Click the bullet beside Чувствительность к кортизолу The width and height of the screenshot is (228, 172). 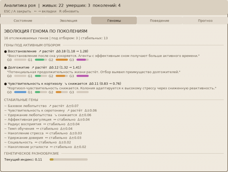pos(6,84)
